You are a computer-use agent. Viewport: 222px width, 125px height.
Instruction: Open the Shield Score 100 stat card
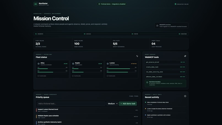(x=92, y=44)
